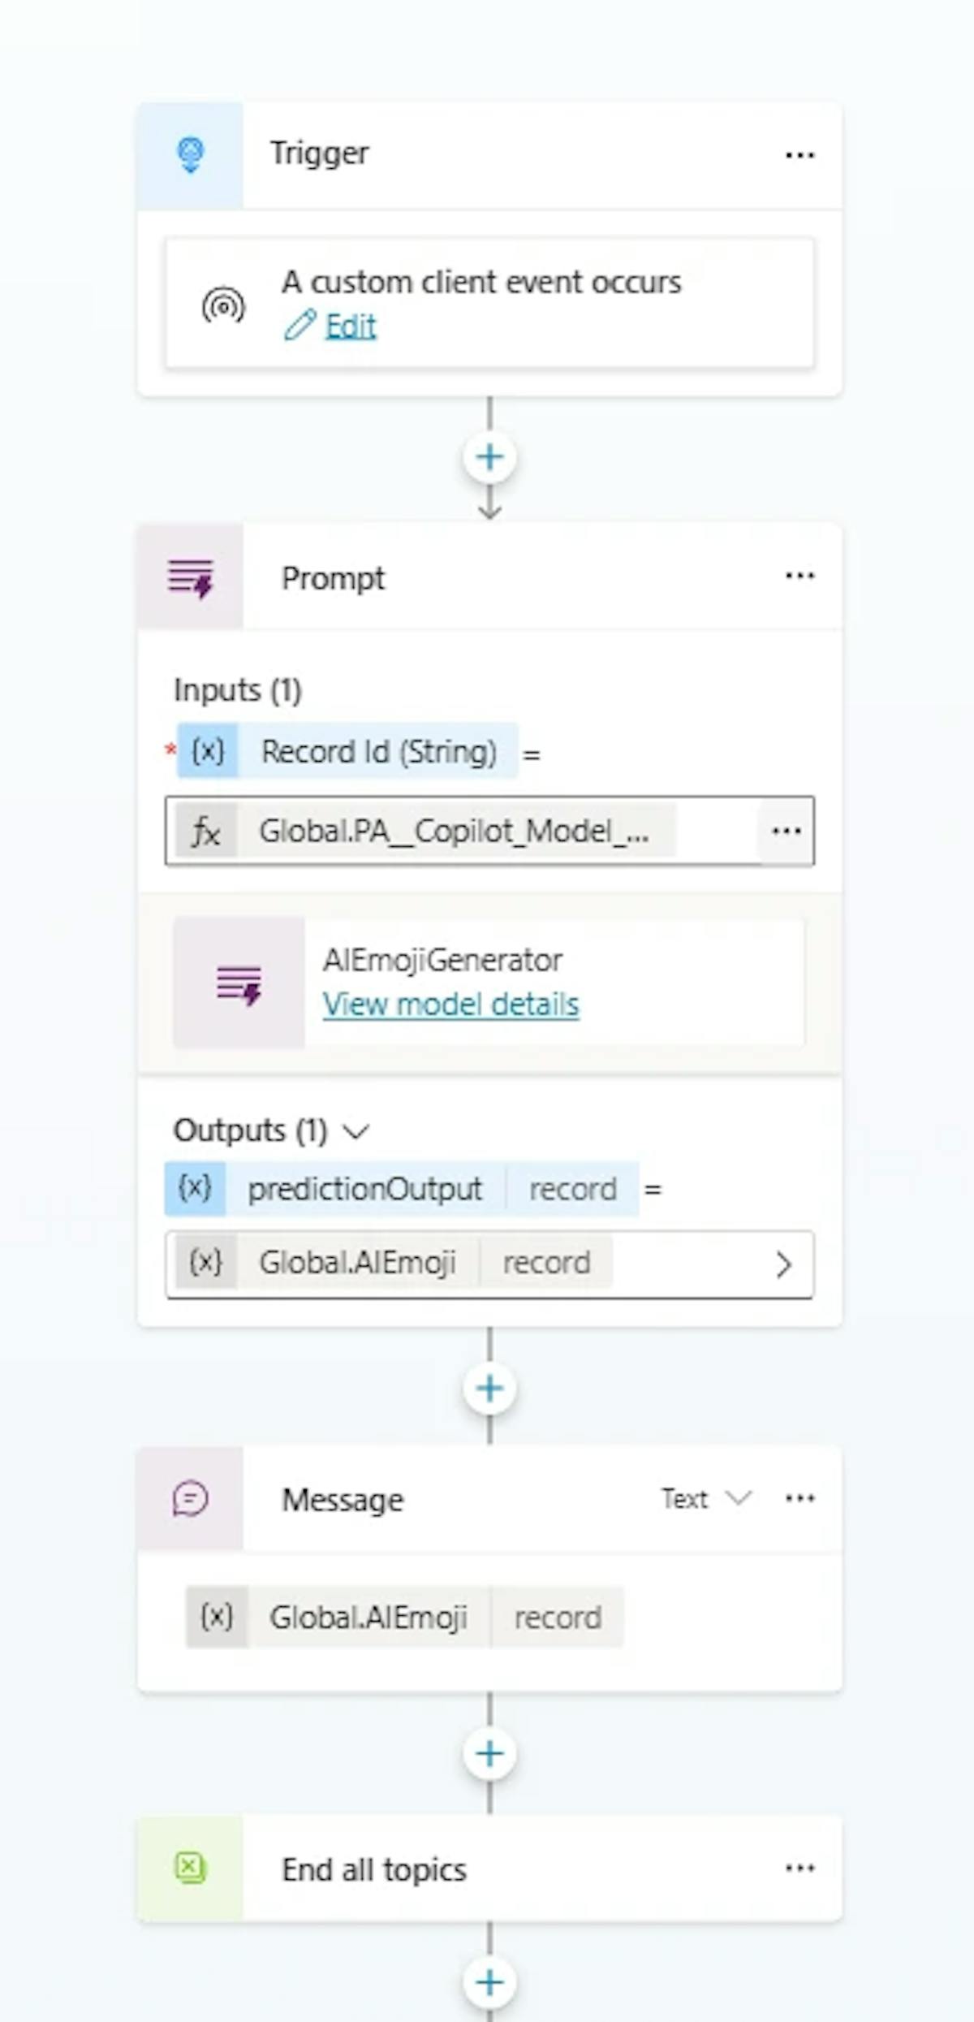Edit the custom client event trigger
Viewport: 974px width, 2022px height.
(x=350, y=326)
